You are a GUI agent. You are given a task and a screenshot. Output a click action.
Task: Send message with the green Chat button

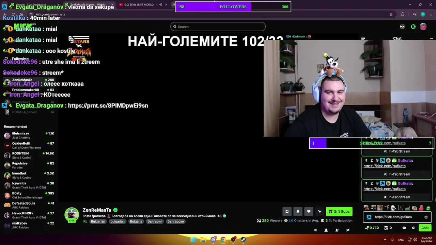(x=425, y=228)
